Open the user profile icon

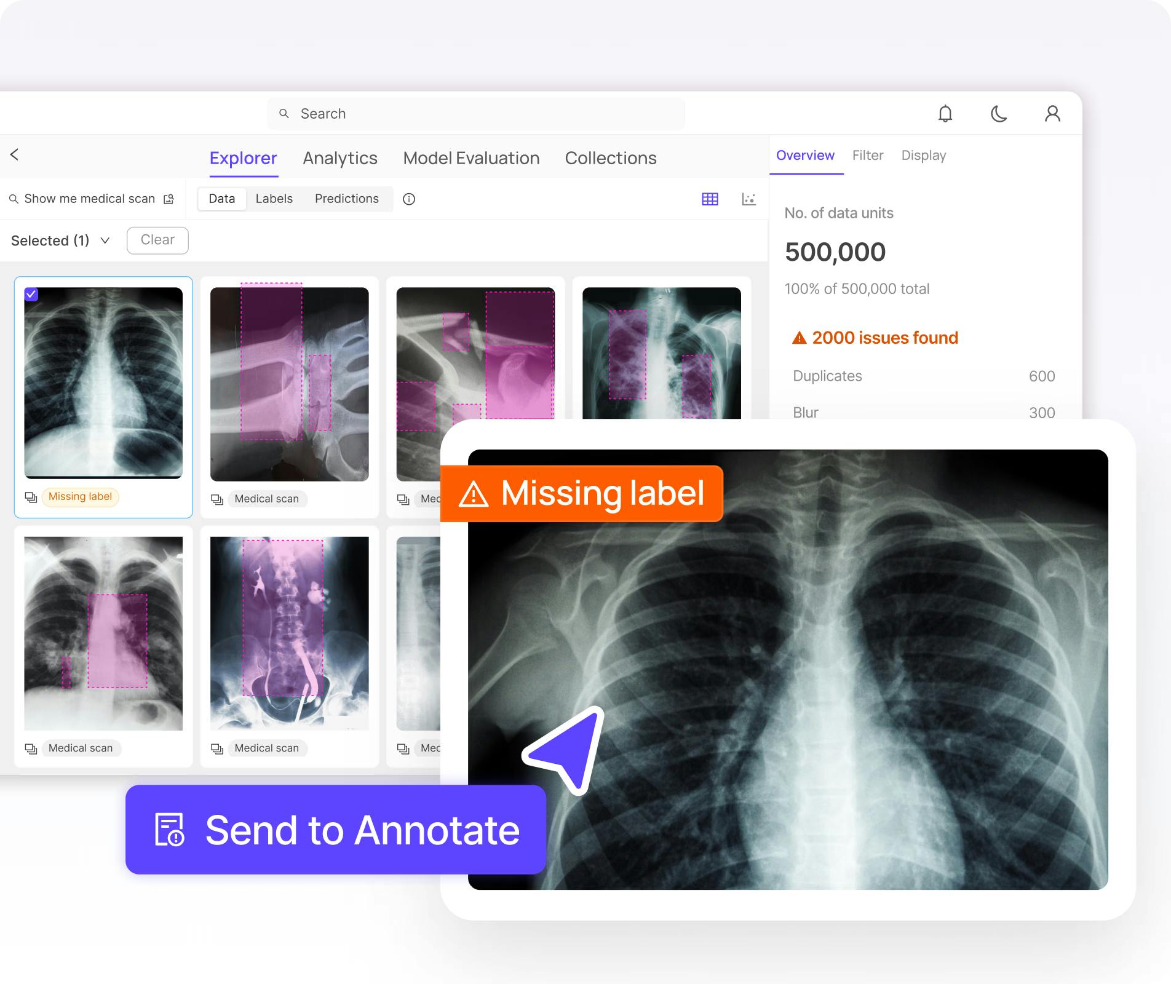1052,114
